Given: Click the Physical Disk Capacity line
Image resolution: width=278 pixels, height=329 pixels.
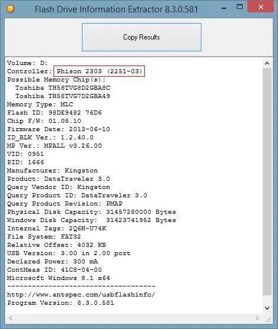Looking at the screenshot, I should tap(91, 212).
